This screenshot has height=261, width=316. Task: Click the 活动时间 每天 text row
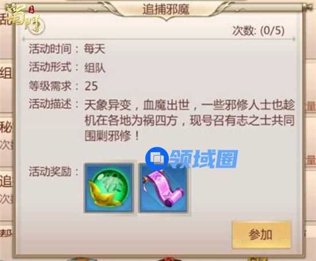(x=67, y=49)
